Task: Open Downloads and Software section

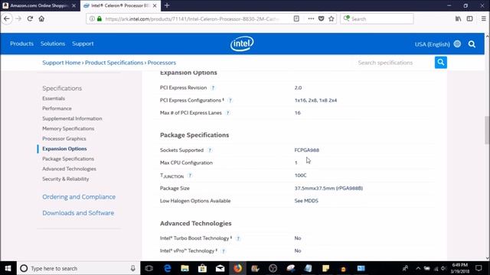Action: point(78,213)
